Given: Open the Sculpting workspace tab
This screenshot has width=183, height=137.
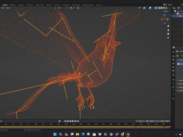Looking at the screenshot, I should coord(21,5).
